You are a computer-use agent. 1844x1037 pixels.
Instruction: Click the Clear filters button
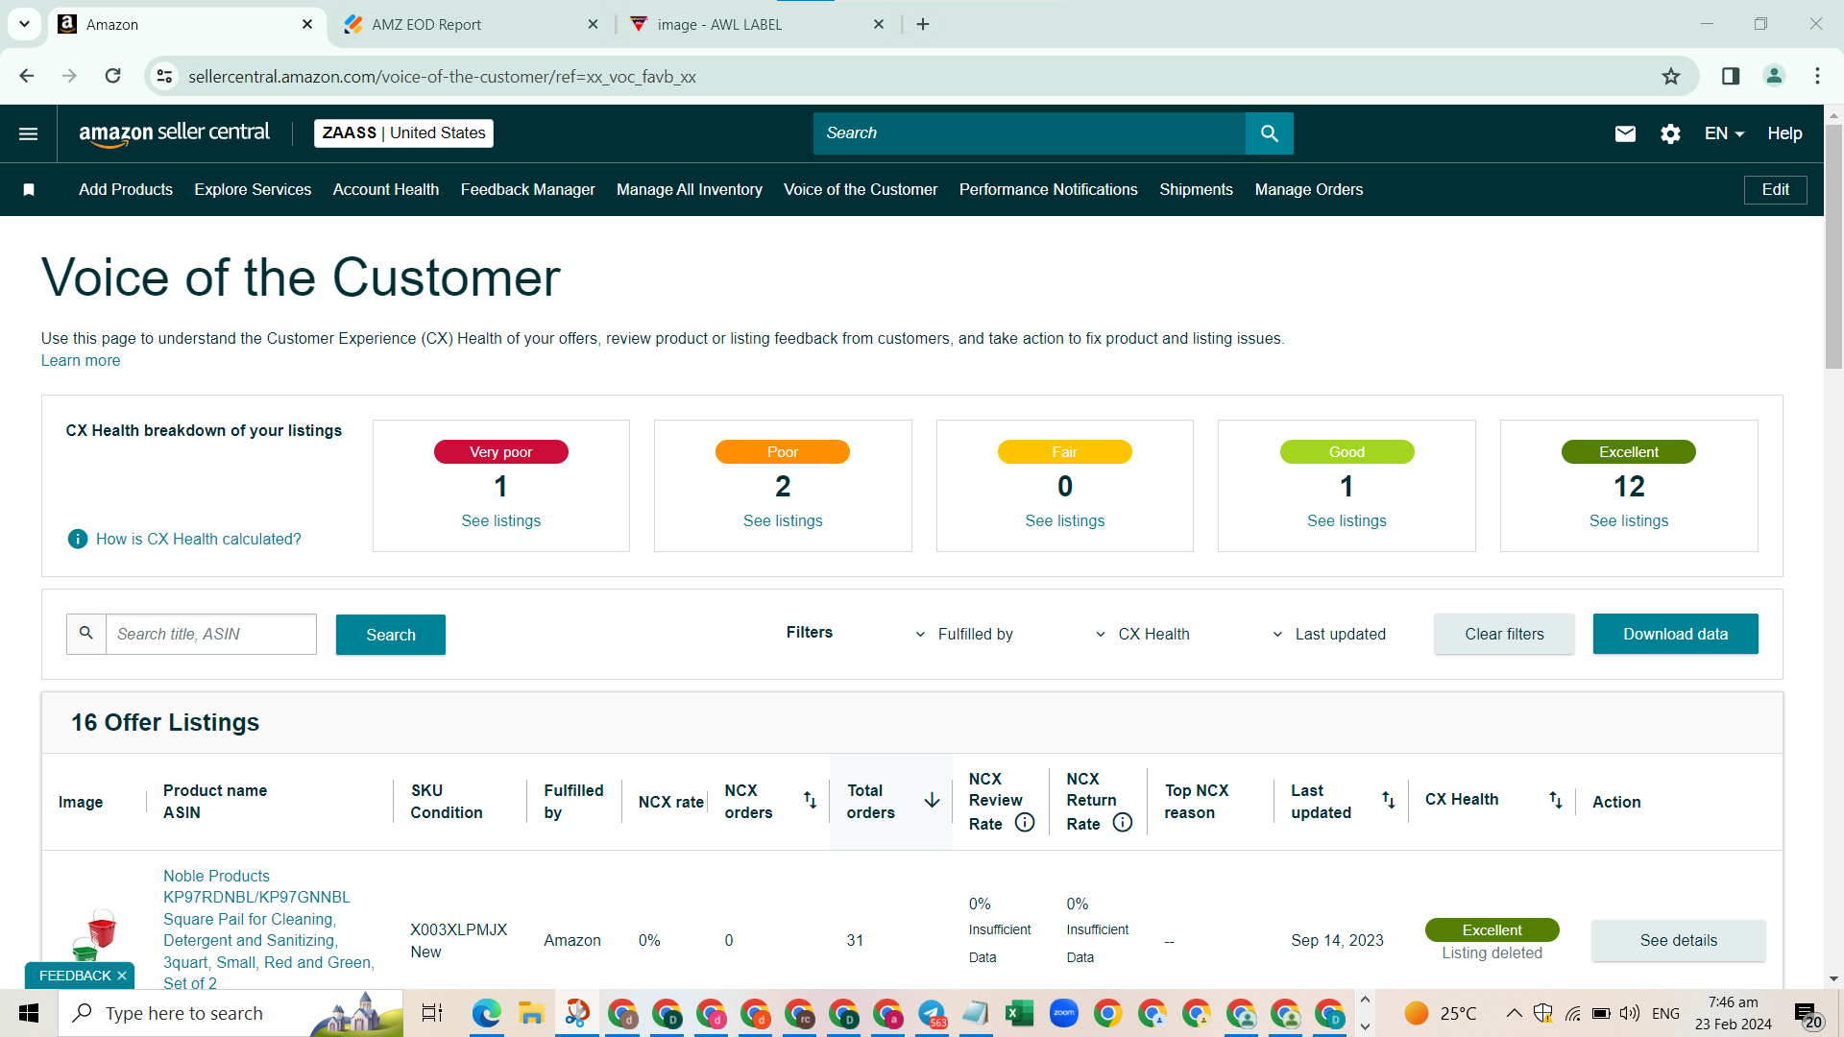(1504, 634)
